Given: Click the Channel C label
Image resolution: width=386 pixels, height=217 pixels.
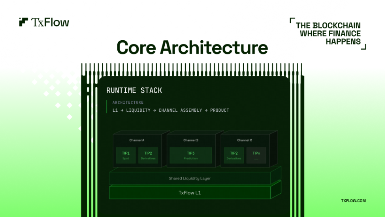Looking at the screenshot, I should pos(245,140).
